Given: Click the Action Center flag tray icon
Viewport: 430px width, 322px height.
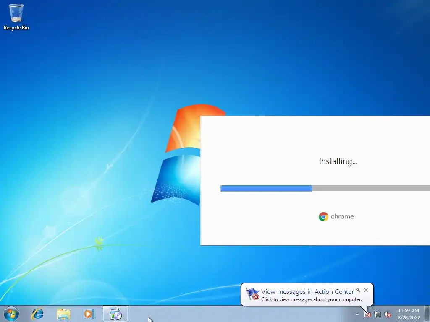Looking at the screenshot, I should point(367,314).
